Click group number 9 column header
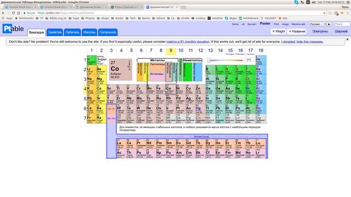The height and width of the screenshot is (197, 351). tap(171, 51)
